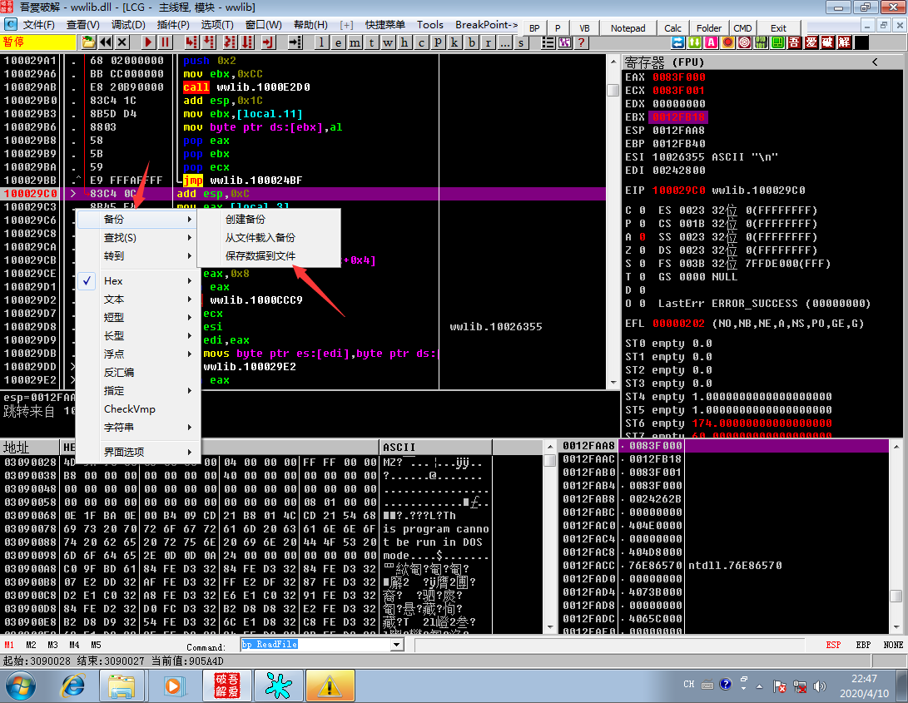Execute till return icon
The height and width of the screenshot is (703, 908).
click(x=268, y=42)
